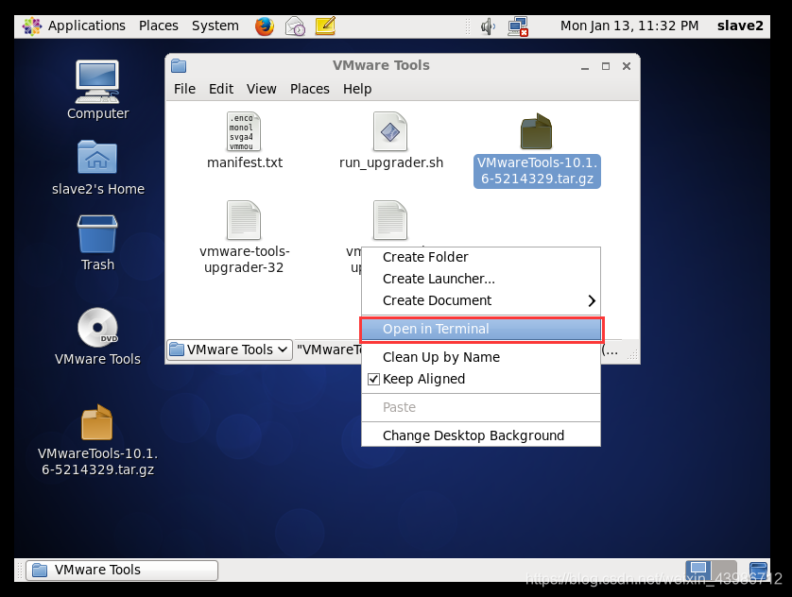Minimize the VMware Tools window

pos(585,67)
